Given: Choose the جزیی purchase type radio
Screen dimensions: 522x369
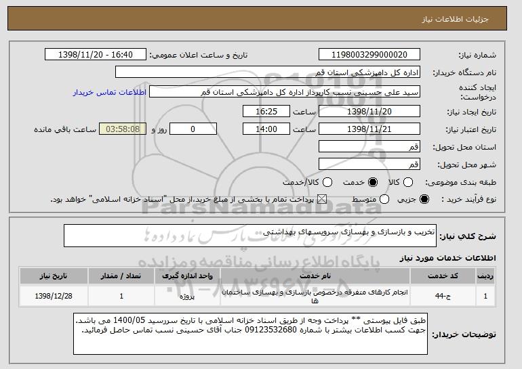Looking at the screenshot, I should click(x=424, y=199).
